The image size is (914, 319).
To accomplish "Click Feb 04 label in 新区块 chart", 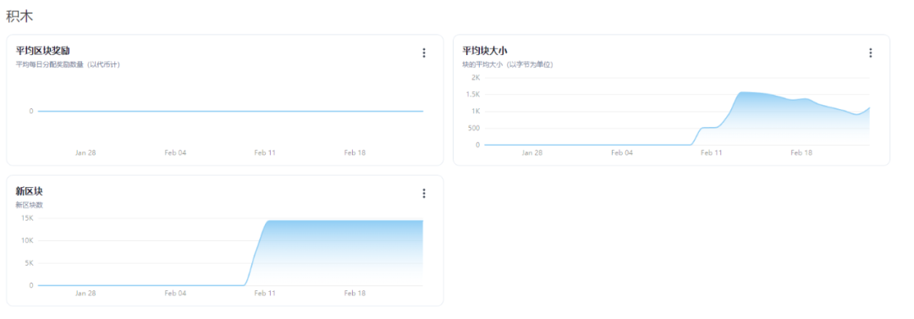I will pyautogui.click(x=175, y=294).
